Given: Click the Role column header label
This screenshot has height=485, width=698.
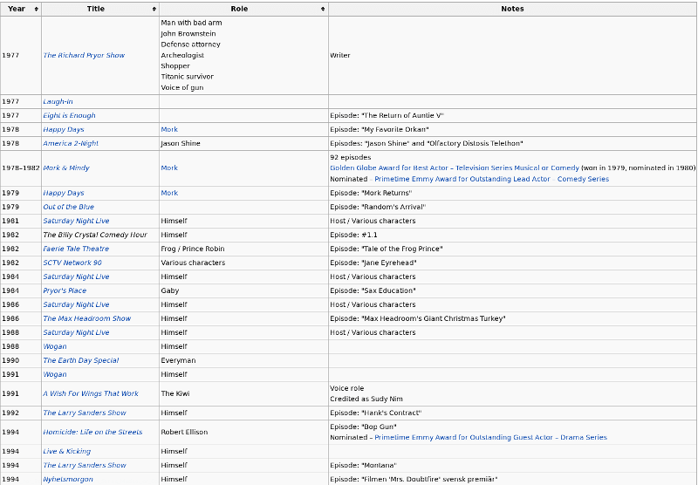Looking at the screenshot, I should click(239, 9).
